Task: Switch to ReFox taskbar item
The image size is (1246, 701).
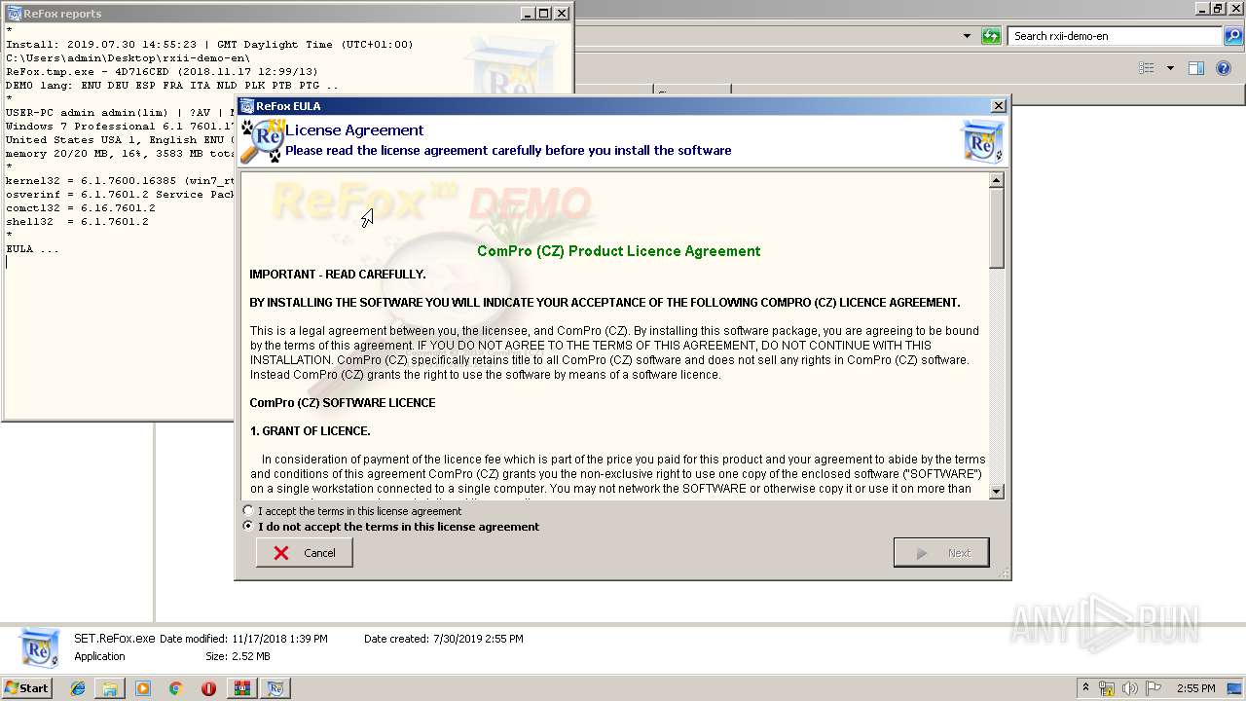Action: pos(275,688)
